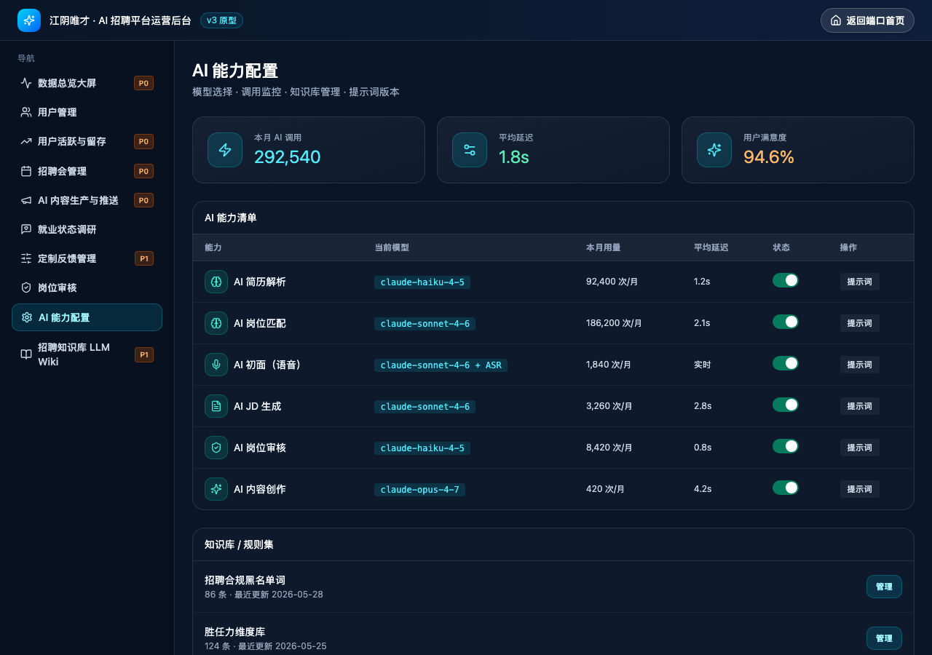Click the brain icon for AI 简历解析
This screenshot has width=932, height=655.
click(216, 282)
